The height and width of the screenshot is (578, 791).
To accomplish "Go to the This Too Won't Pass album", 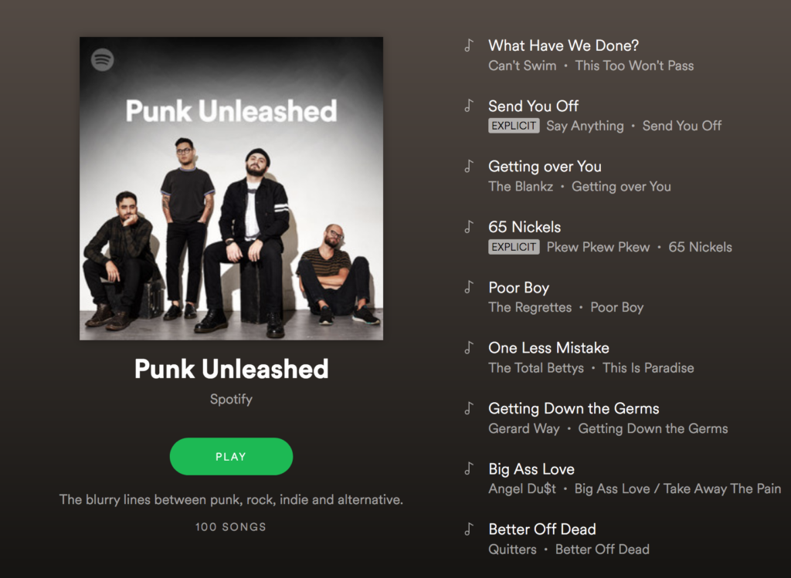I will point(634,66).
